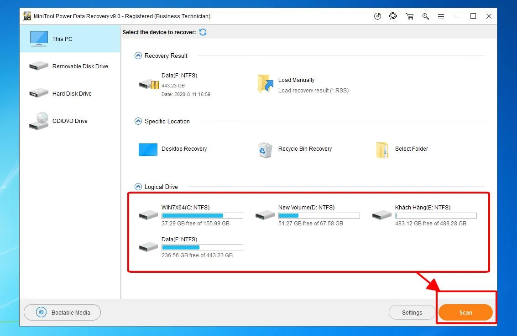Collapse the Specific Location section
517x336 pixels.
(138, 121)
